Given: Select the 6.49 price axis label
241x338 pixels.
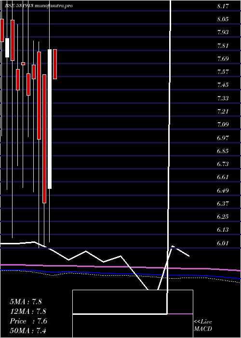Looking at the screenshot, I should (223, 191).
